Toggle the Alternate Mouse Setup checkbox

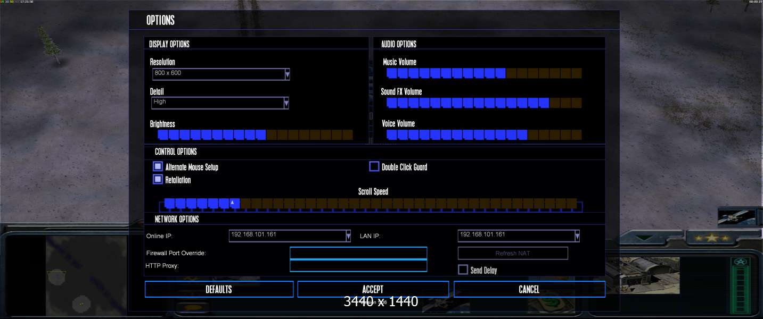pos(158,166)
